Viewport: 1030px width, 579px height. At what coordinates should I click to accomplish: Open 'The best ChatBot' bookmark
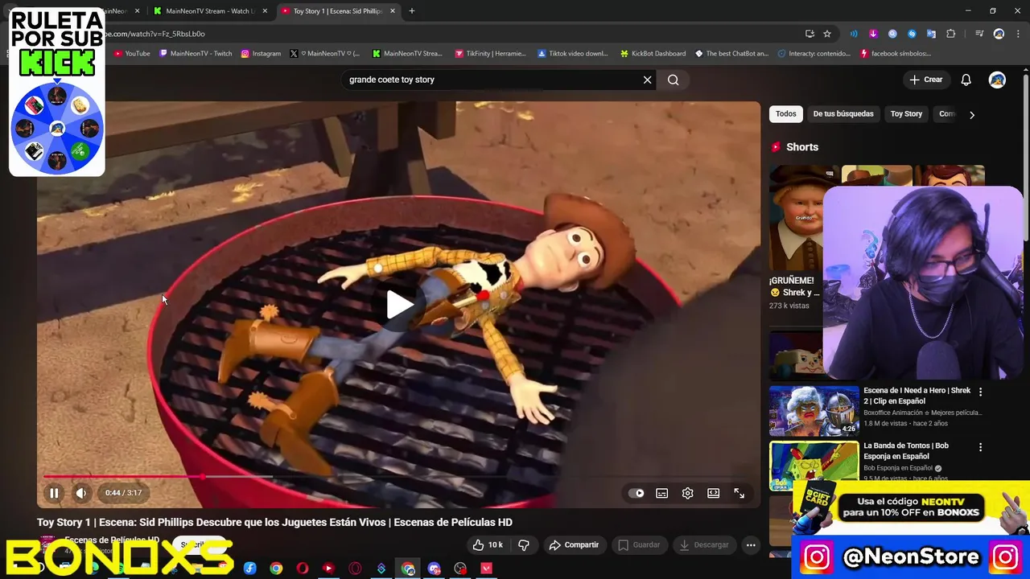point(731,54)
